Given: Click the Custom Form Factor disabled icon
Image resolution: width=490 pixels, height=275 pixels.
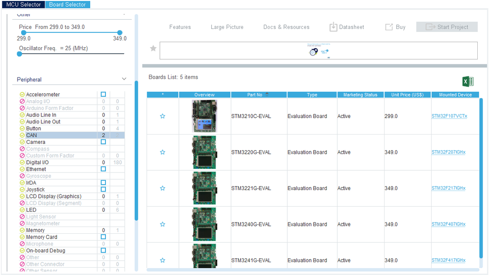Looking at the screenshot, I should tap(22, 156).
